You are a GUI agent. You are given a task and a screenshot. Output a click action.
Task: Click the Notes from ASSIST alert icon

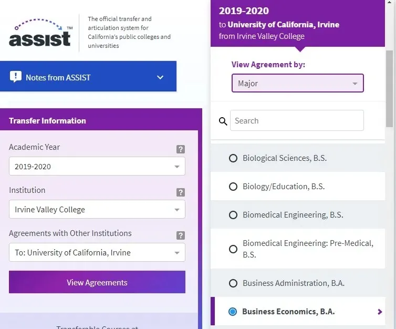(x=16, y=77)
